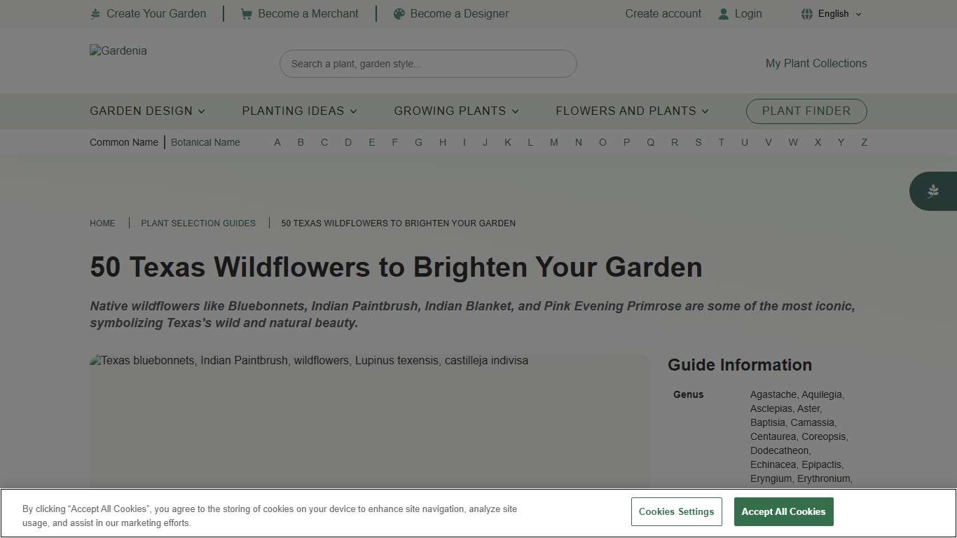The width and height of the screenshot is (957, 538).
Task: Click the Login person icon
Action: [x=722, y=13]
